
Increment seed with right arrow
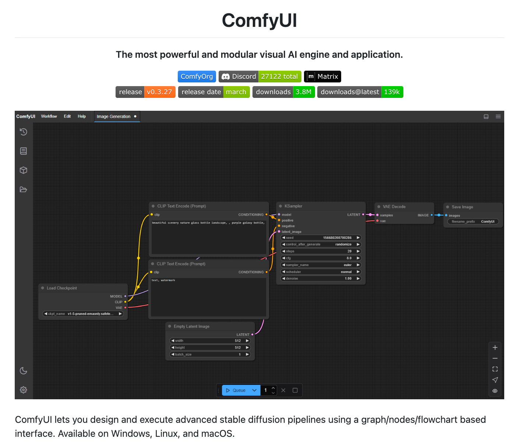(358, 238)
